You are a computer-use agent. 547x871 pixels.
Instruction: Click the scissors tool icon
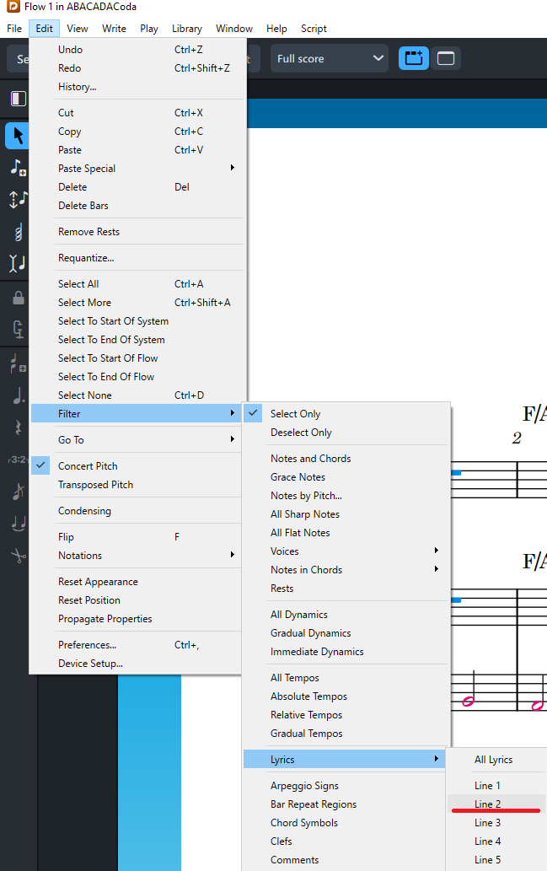pyautogui.click(x=18, y=555)
